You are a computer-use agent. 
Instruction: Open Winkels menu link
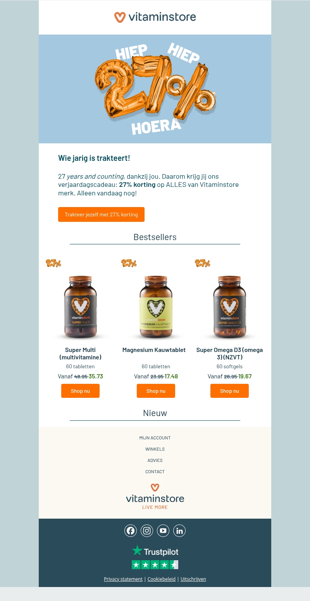155,449
